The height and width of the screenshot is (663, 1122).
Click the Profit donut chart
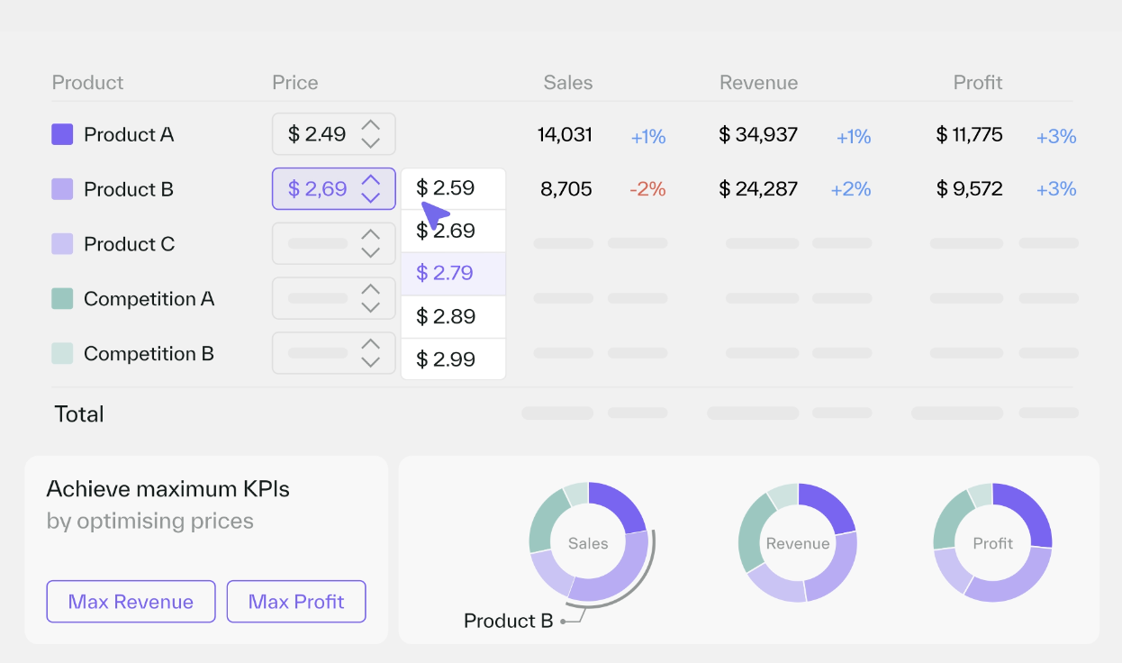[992, 542]
